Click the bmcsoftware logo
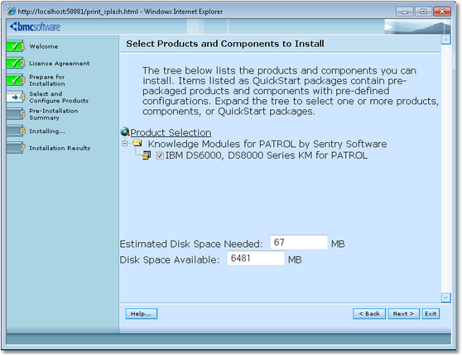462x356 pixels. coord(35,26)
